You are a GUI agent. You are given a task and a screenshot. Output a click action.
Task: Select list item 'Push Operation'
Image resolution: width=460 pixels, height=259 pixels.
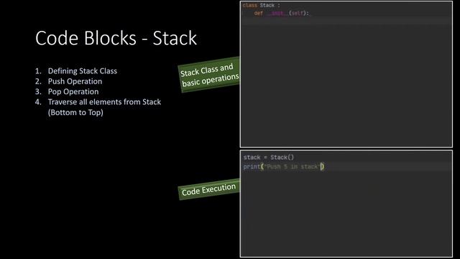click(75, 81)
